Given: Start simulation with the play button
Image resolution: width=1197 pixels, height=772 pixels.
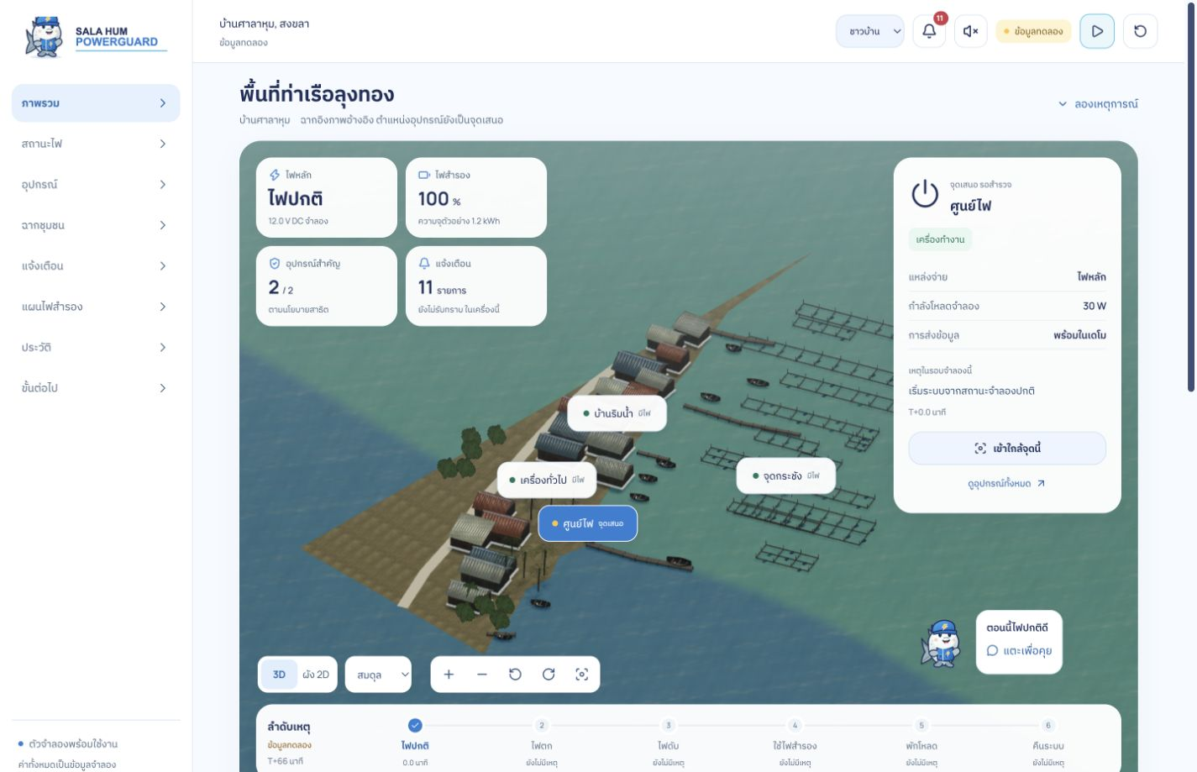Looking at the screenshot, I should tap(1097, 31).
